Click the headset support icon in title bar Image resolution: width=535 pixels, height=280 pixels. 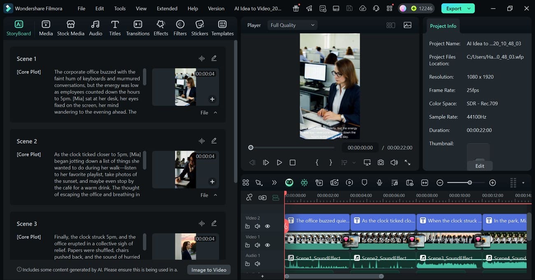(376, 8)
